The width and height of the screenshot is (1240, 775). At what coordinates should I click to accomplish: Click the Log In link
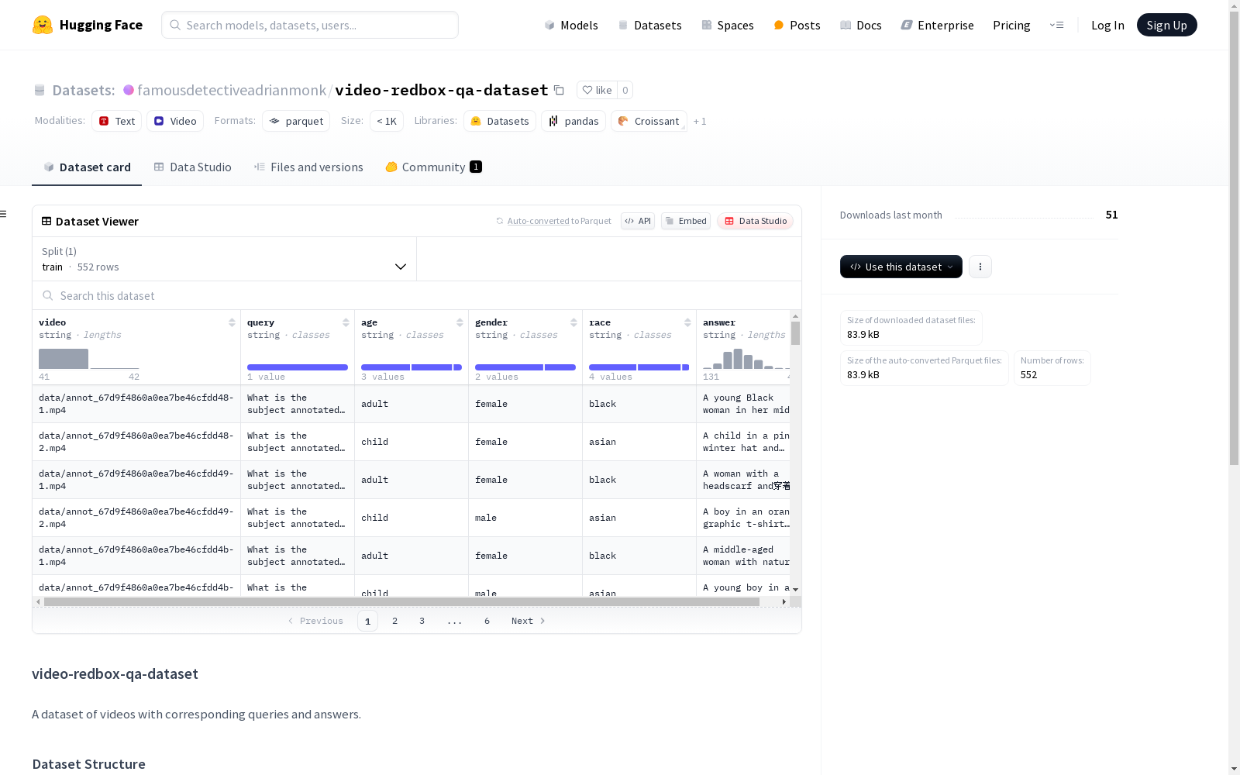1107,25
